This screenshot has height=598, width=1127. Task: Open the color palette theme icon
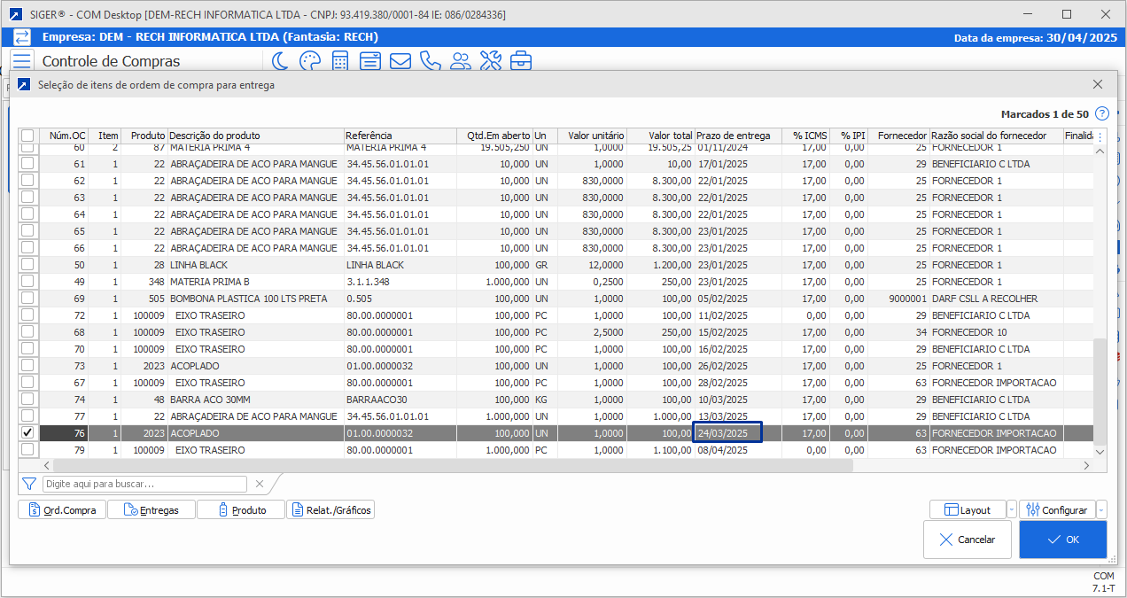pos(309,61)
